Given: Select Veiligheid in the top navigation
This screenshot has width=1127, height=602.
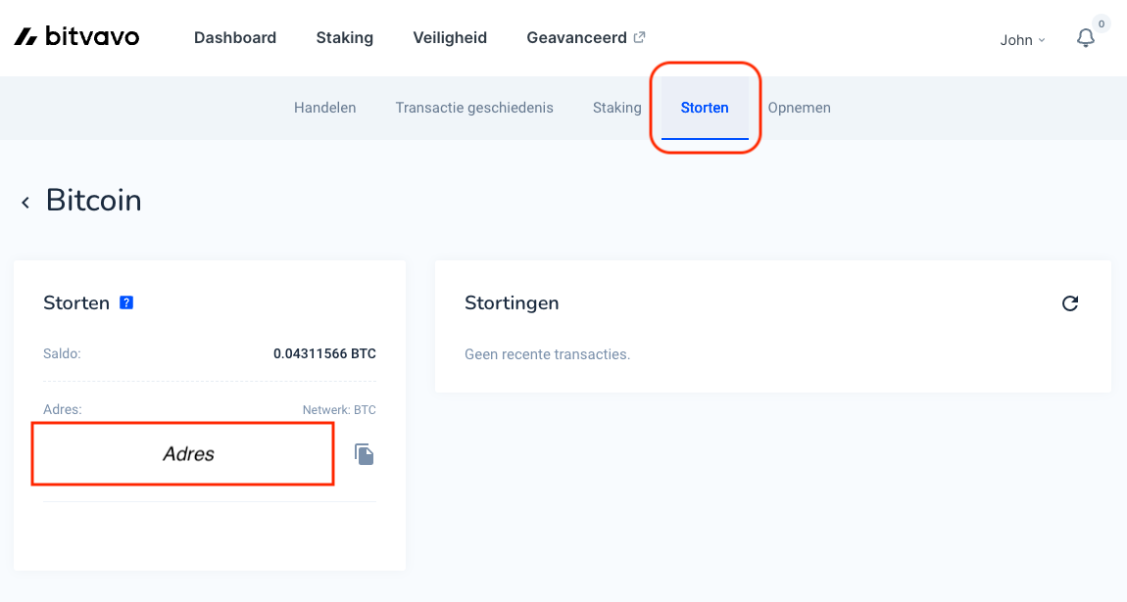Looking at the screenshot, I should (x=449, y=37).
